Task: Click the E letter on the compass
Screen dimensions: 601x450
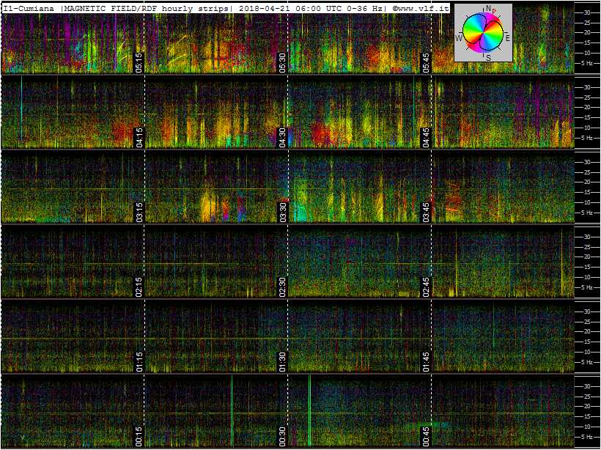Action: pos(508,37)
